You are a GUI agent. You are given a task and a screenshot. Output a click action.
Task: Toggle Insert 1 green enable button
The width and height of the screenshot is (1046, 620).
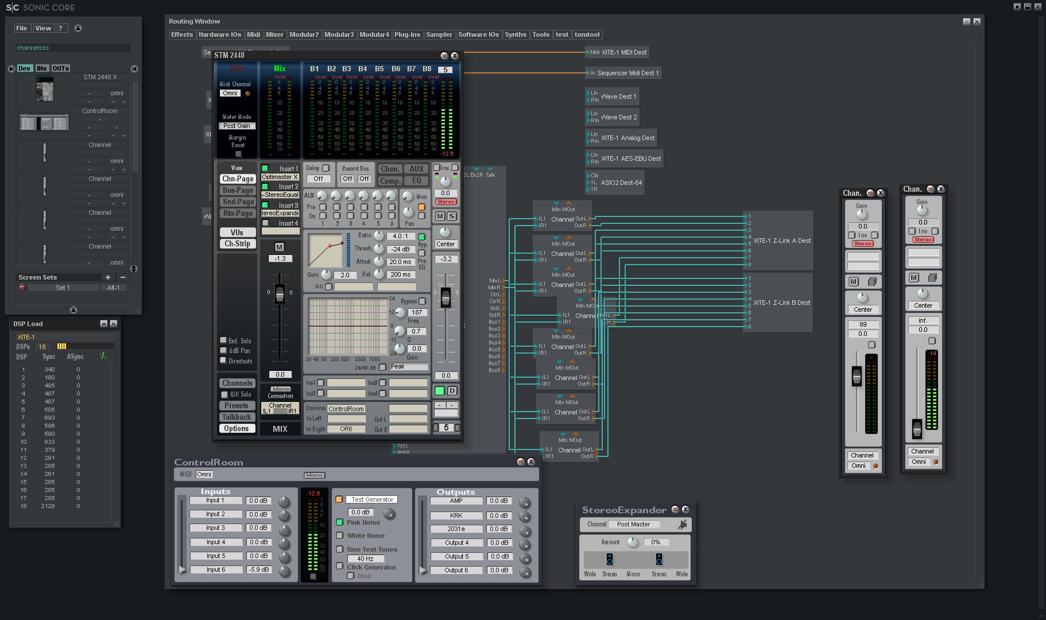(265, 168)
